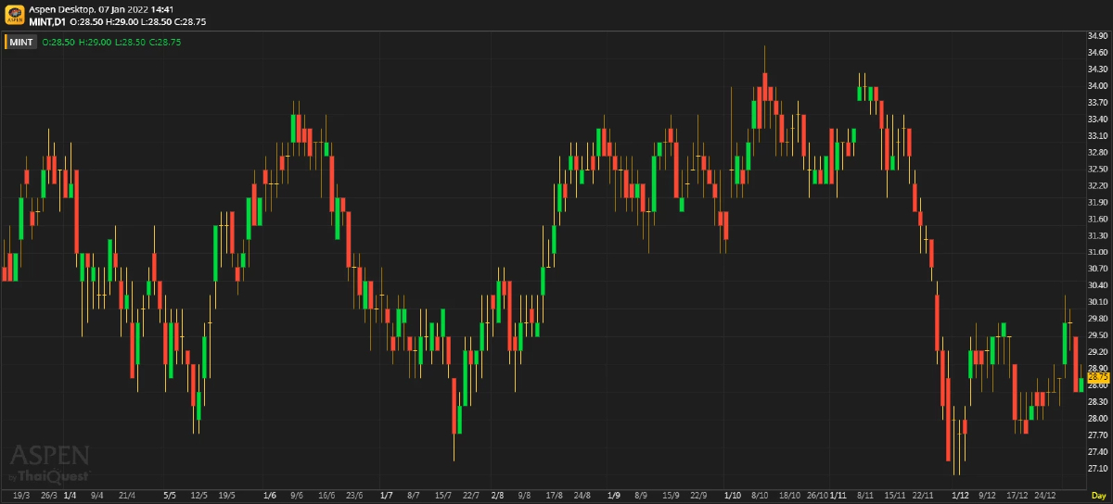Click the 29.20 price axis label

[1098, 351]
